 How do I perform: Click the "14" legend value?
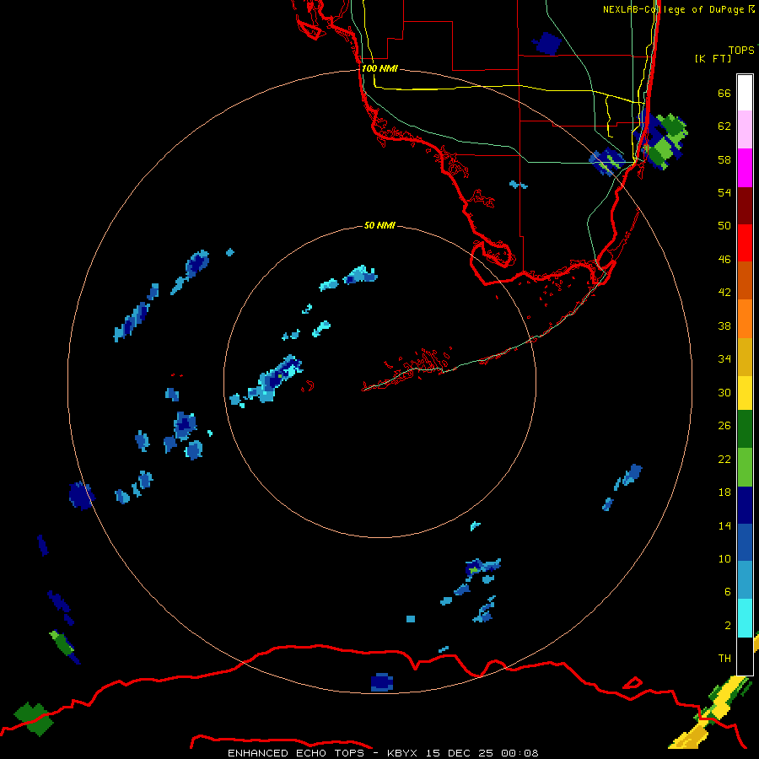[x=724, y=526]
